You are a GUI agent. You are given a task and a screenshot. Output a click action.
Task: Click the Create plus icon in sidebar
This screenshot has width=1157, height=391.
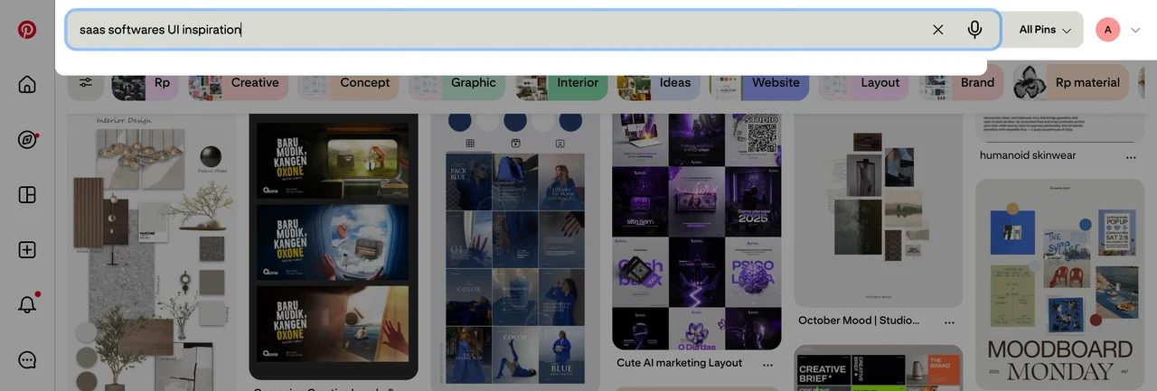point(27,250)
